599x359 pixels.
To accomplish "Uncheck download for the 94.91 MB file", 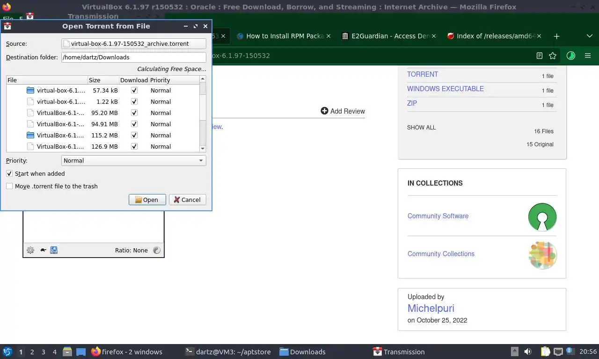I will tap(134, 124).
